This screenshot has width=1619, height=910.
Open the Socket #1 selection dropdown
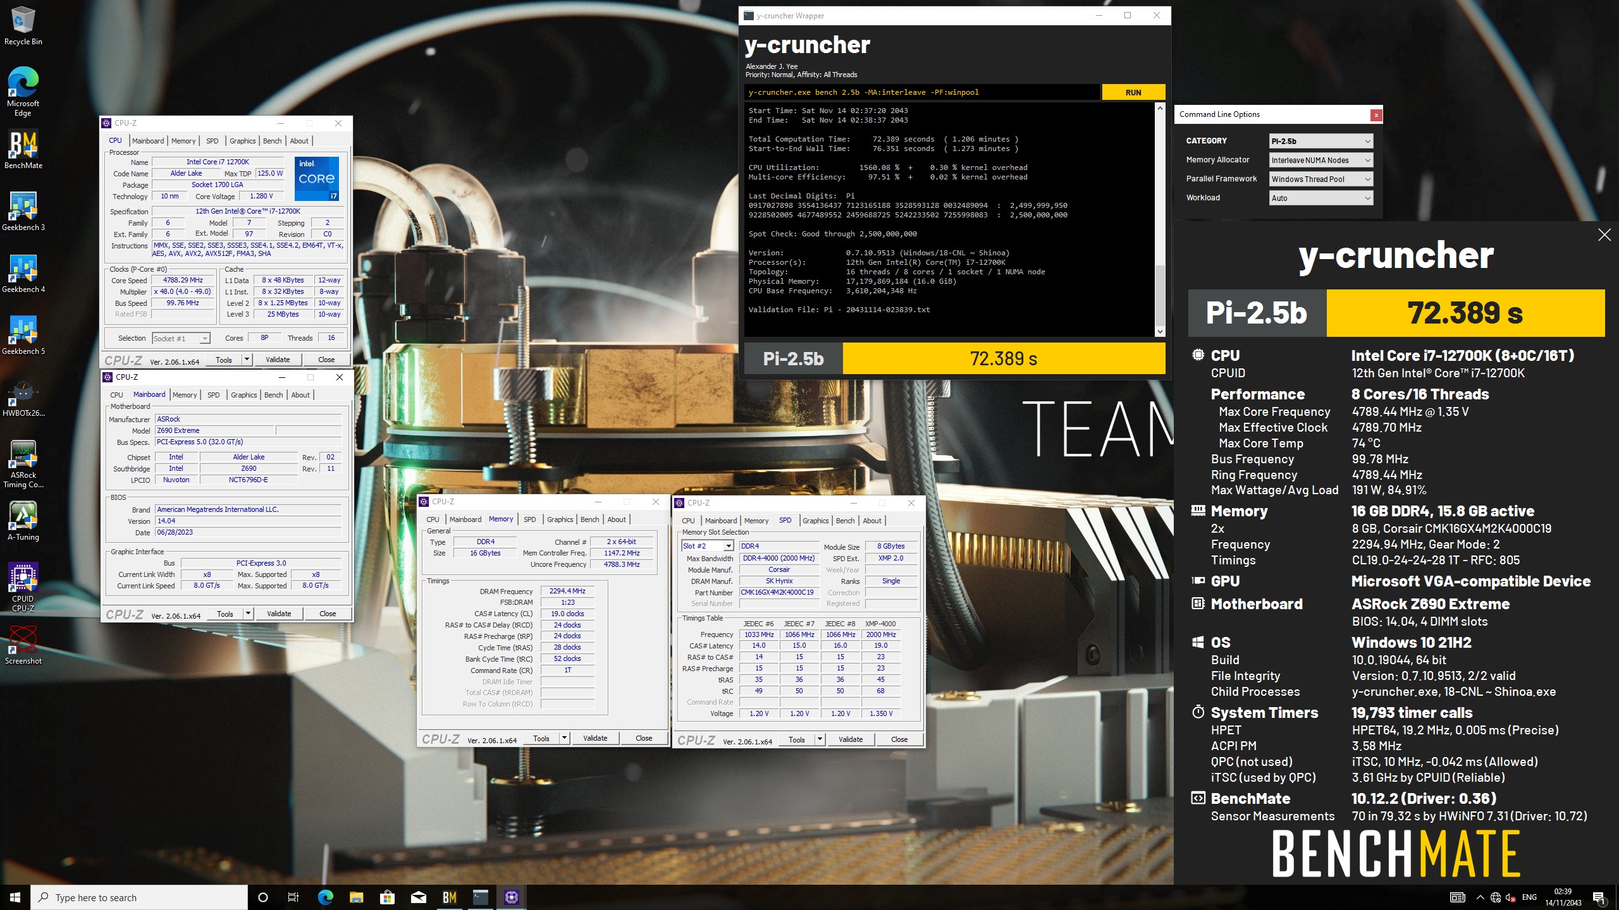(181, 339)
